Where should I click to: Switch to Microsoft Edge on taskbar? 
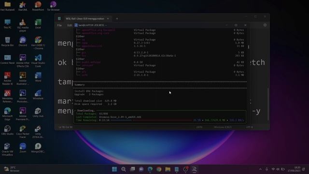(150, 169)
